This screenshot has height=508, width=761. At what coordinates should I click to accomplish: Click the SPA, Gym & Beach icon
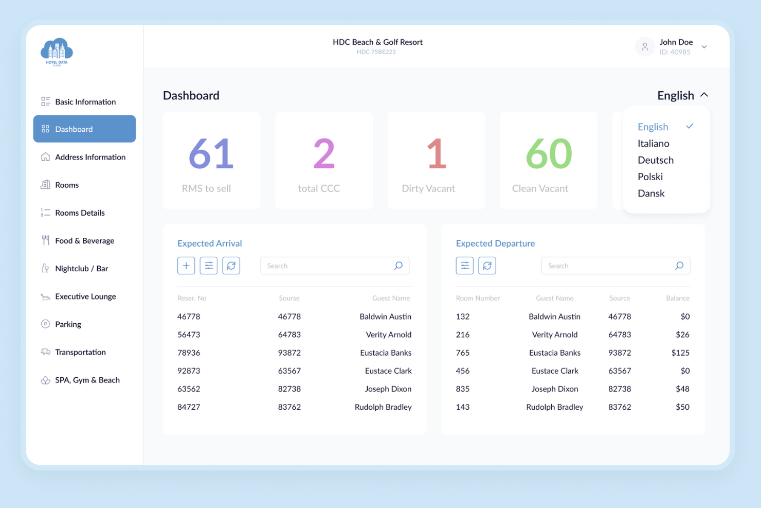44,380
